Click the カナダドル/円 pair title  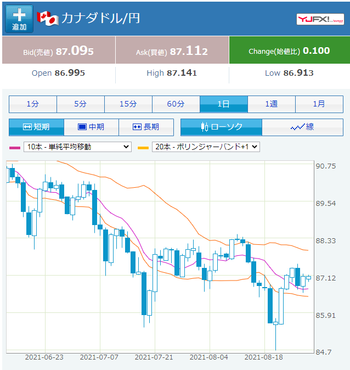point(101,18)
